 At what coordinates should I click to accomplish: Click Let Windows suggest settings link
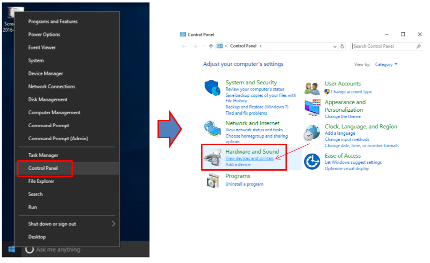pyautogui.click(x=353, y=162)
